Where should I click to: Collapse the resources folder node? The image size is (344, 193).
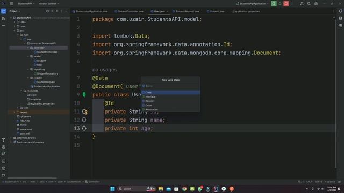pos(21,91)
